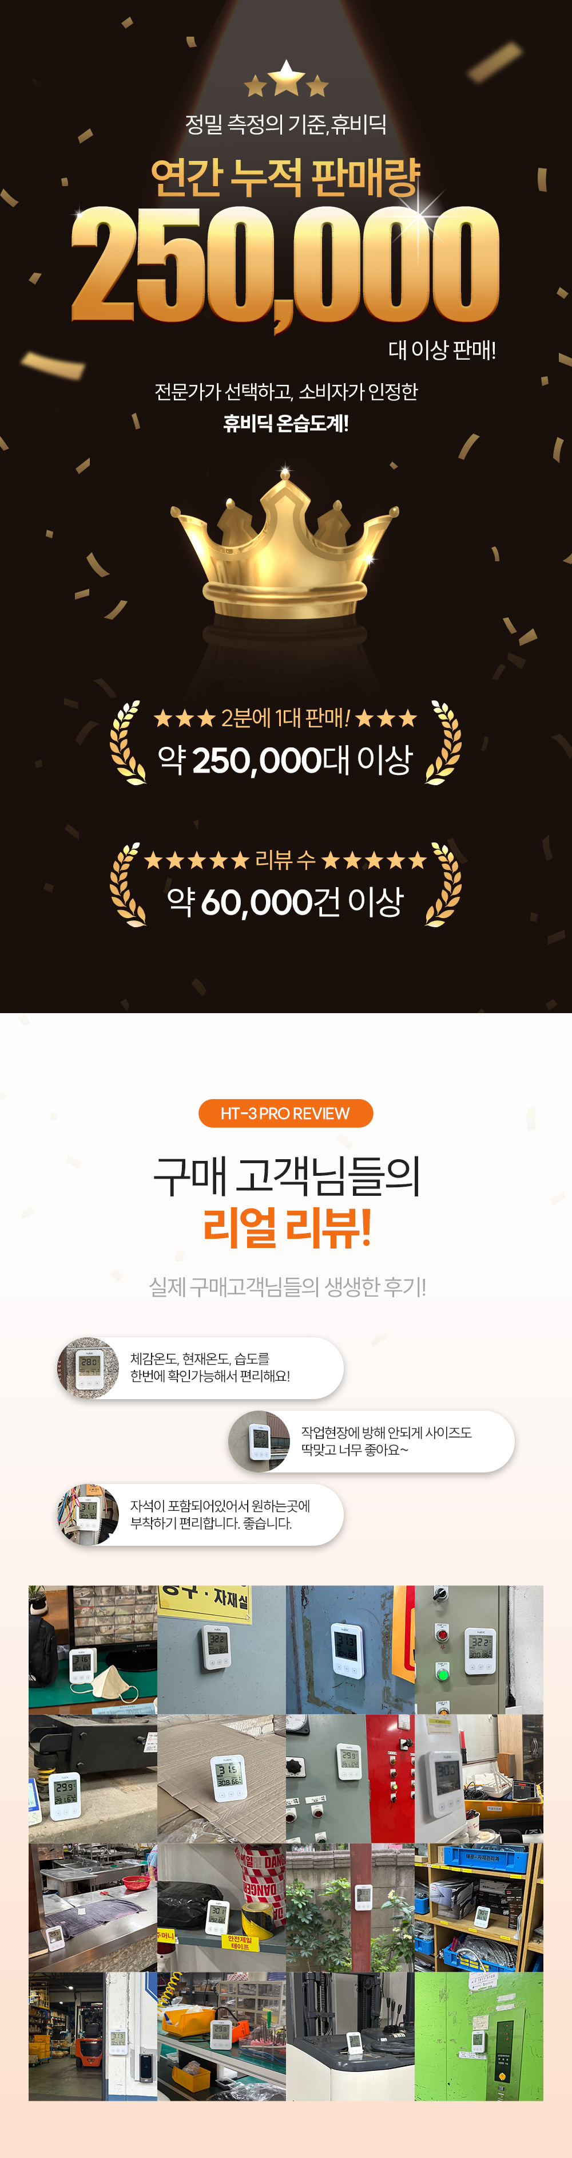Open photo with yellow 자재실 sign
Viewport: 572px width, 2158px height.
[x=221, y=1649]
